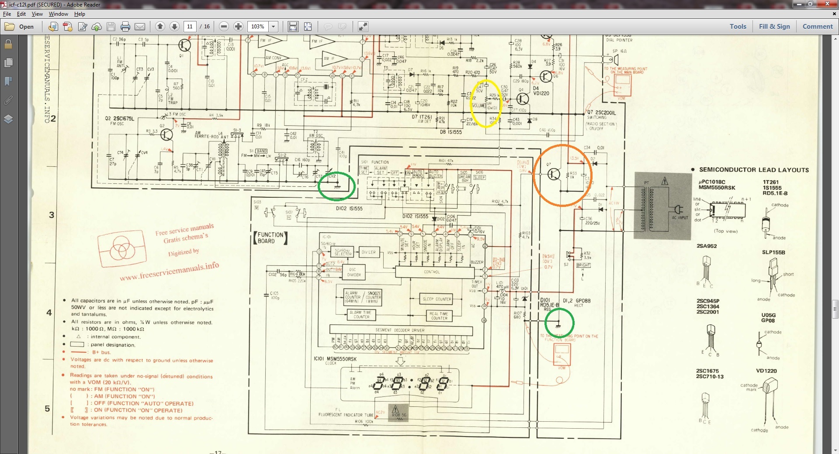Viewport: 839px width, 454px height.
Task: Click the scroll up arrow of the vertical scrollbar
Action: pyautogui.click(x=835, y=39)
